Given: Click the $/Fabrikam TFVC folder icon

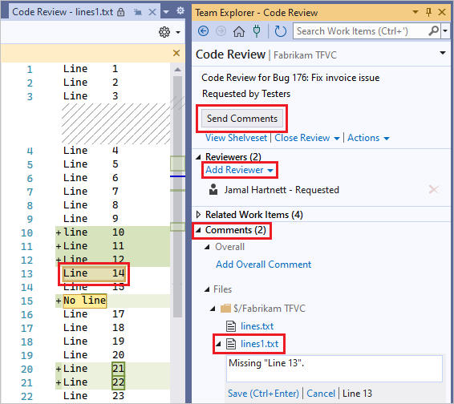Looking at the screenshot, I should 225,309.
